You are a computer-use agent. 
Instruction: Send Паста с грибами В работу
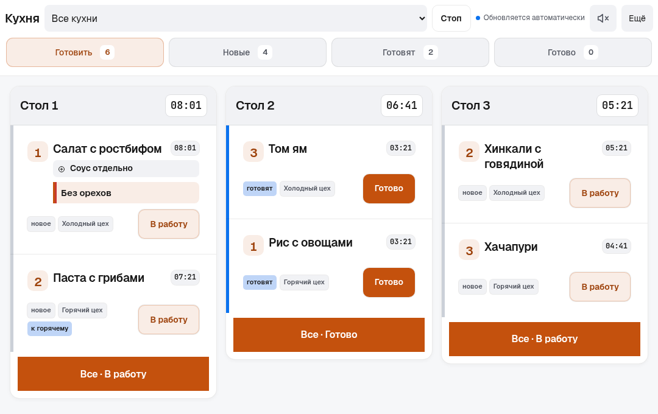pyautogui.click(x=169, y=320)
